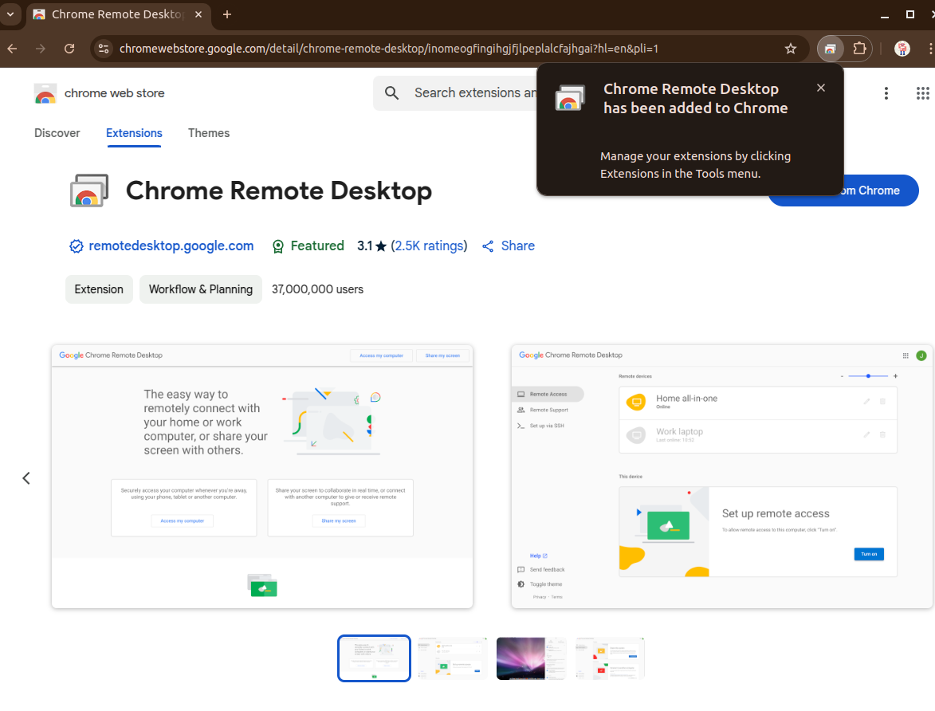Reload the current page
The height and width of the screenshot is (711, 935).
(69, 49)
